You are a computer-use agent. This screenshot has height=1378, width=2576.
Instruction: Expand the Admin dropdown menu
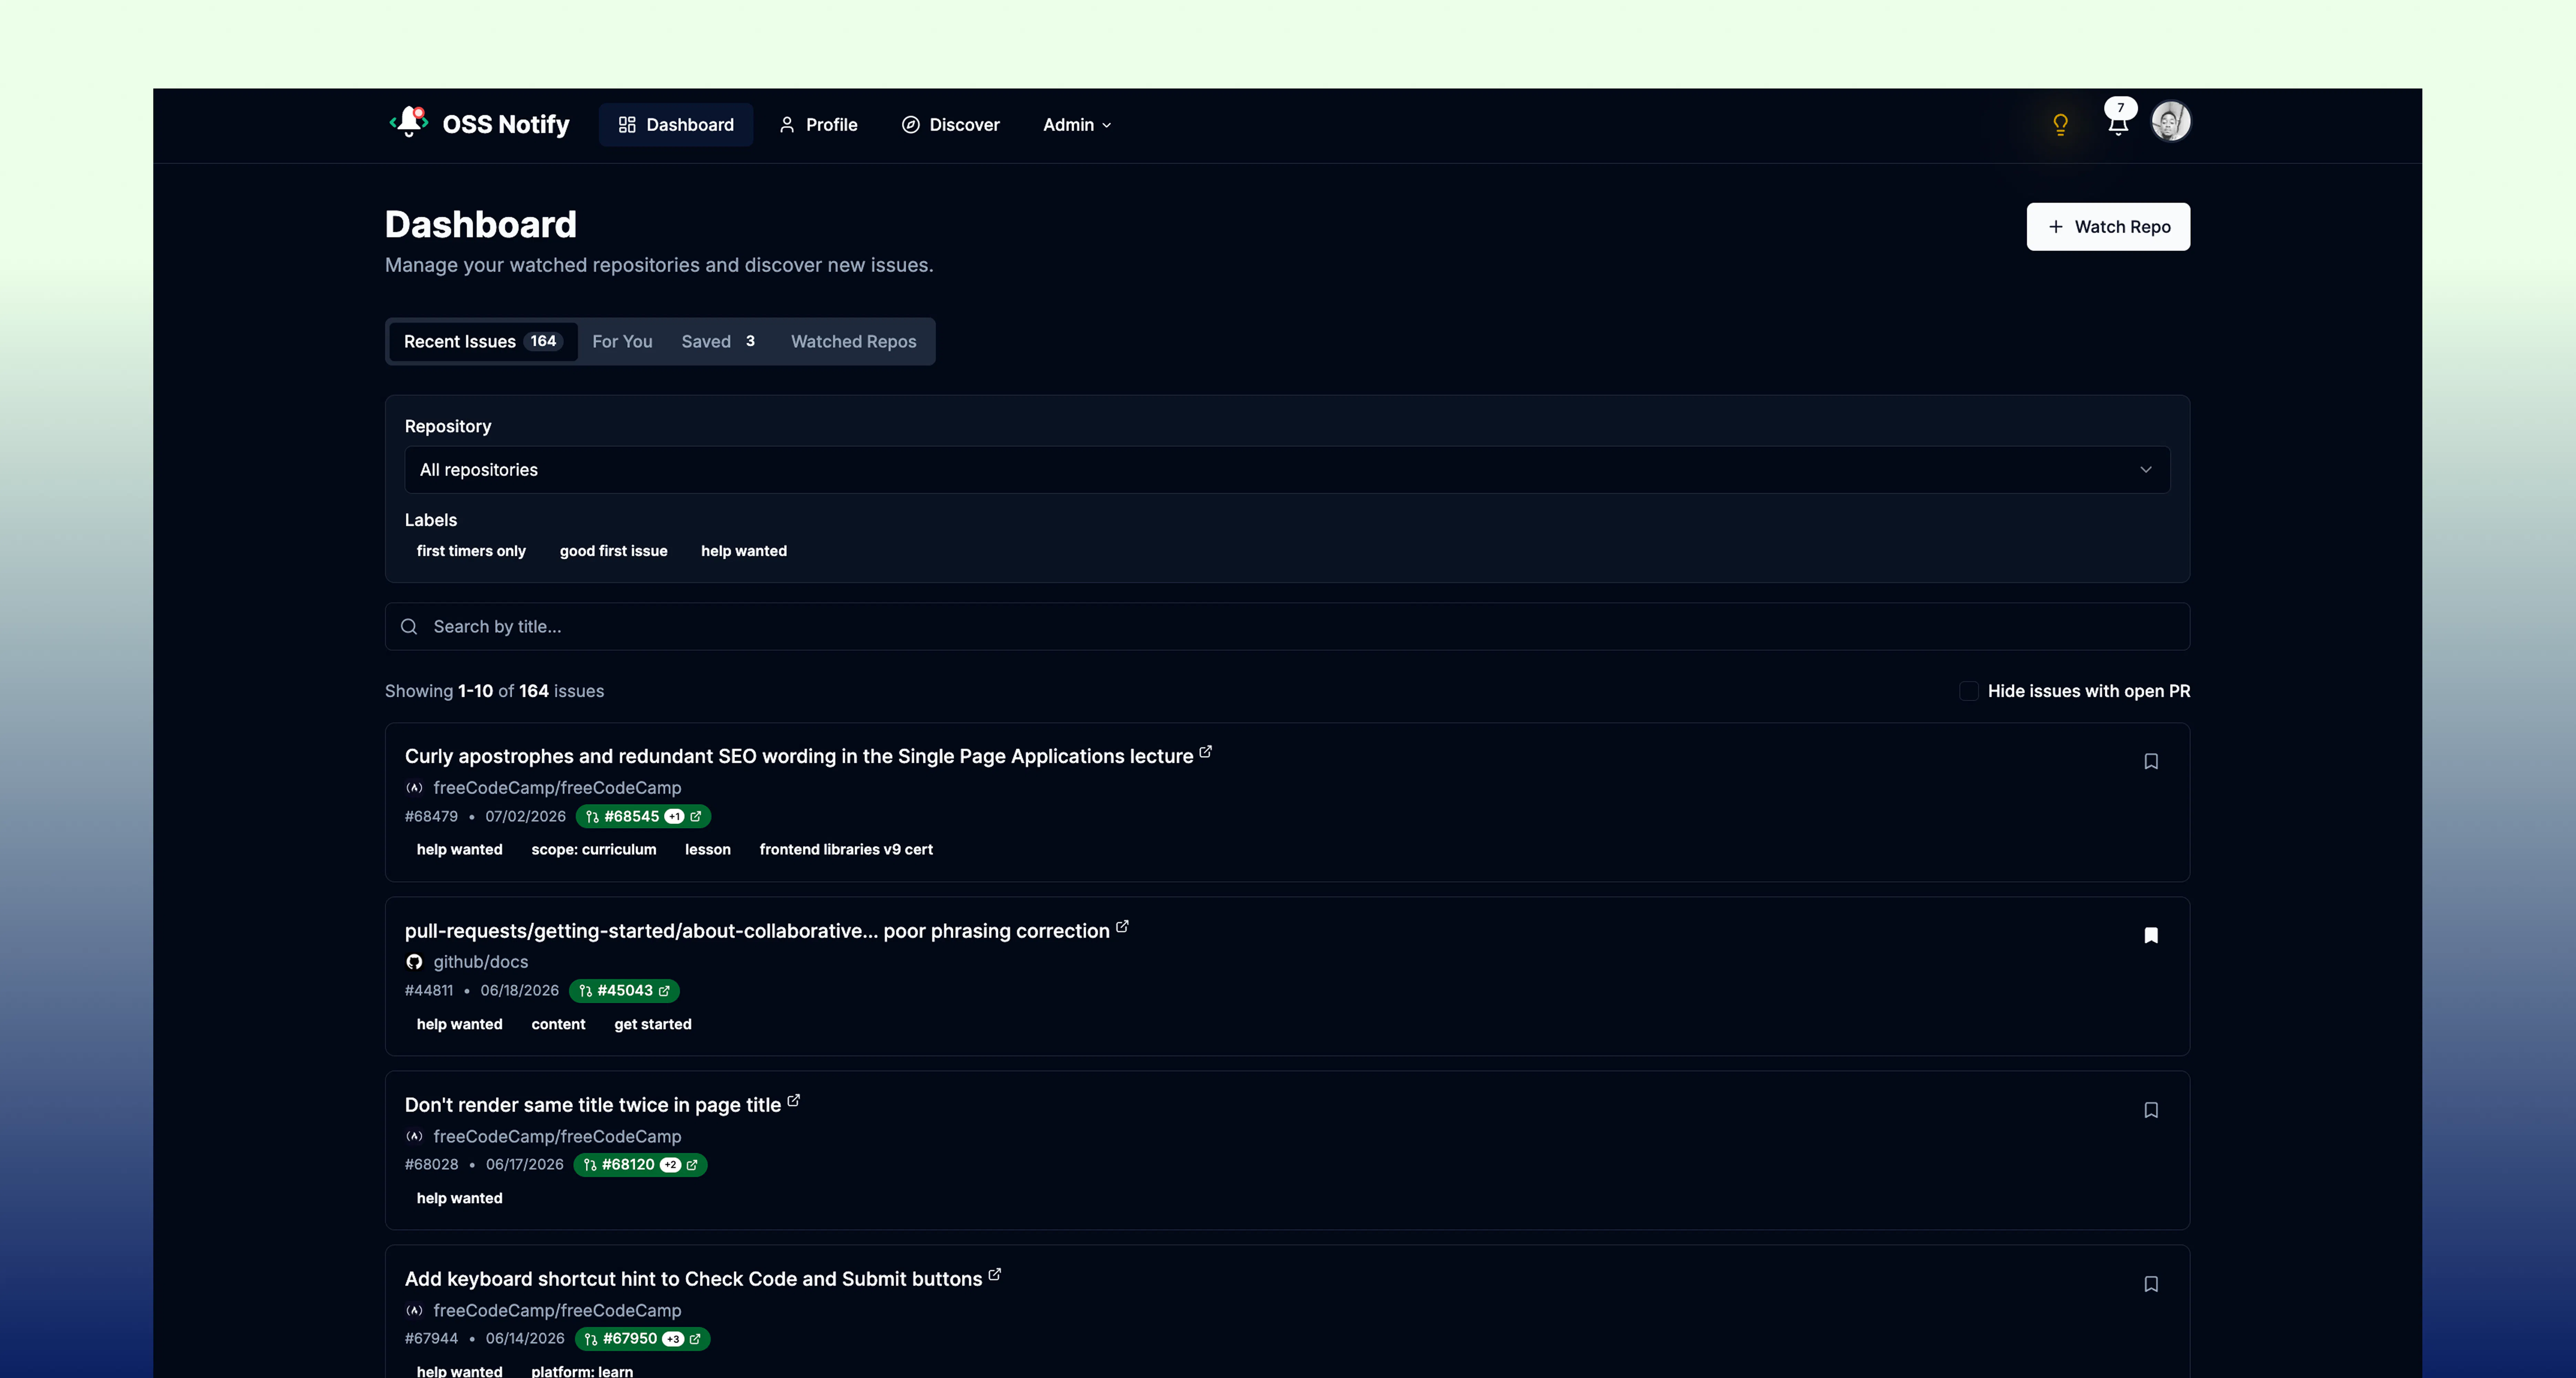click(x=1077, y=125)
